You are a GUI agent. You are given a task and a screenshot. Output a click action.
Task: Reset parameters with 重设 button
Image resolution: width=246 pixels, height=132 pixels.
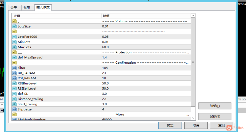point(221,125)
